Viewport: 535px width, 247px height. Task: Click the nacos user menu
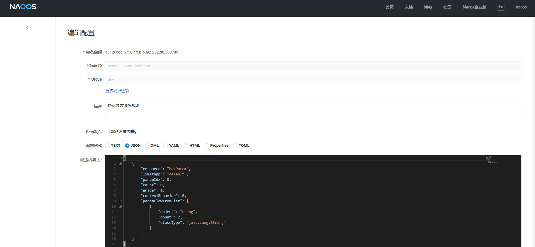(521, 7)
